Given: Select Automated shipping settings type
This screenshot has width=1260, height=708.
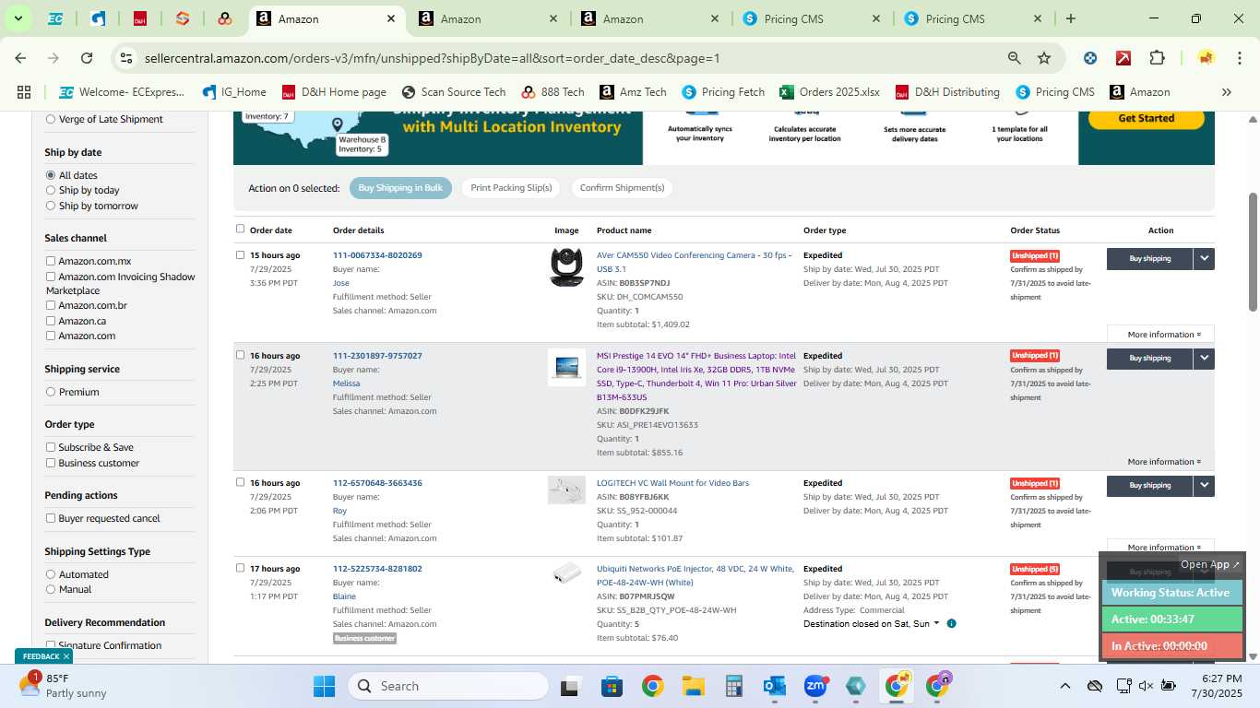Looking at the screenshot, I should pos(51,574).
